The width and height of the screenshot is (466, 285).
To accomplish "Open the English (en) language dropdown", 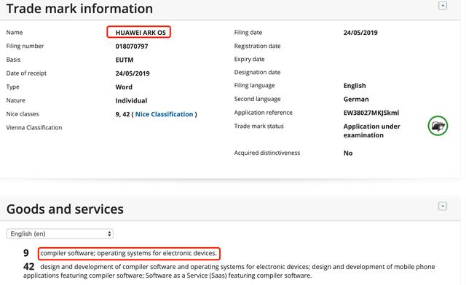I will [x=60, y=234].
